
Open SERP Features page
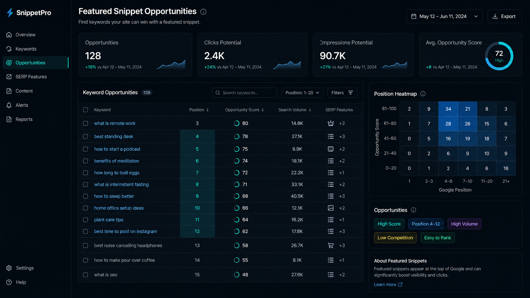tap(35, 77)
